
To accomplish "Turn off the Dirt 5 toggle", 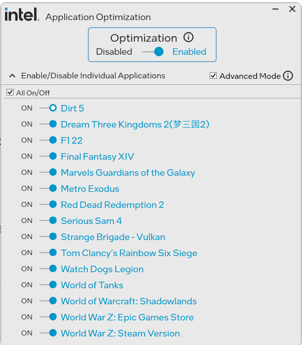I will coord(48,108).
